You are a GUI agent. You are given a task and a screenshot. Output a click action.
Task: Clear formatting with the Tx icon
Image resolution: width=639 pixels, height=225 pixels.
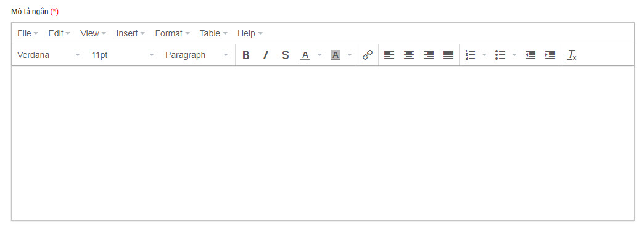572,55
